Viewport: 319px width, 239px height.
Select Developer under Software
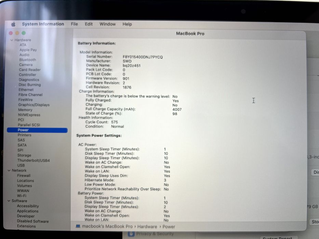pos(26,216)
